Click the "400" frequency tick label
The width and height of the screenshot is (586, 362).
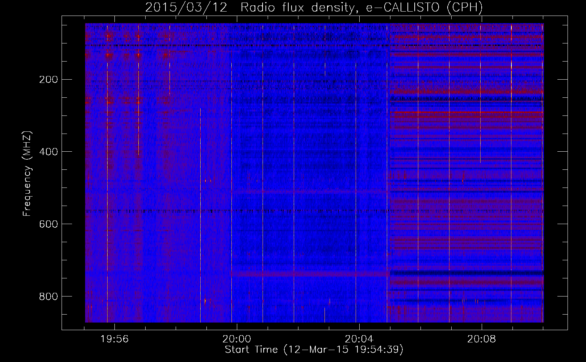tap(49, 152)
